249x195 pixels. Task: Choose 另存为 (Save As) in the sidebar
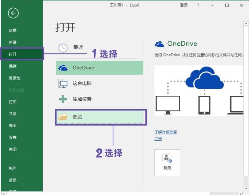click(15, 78)
